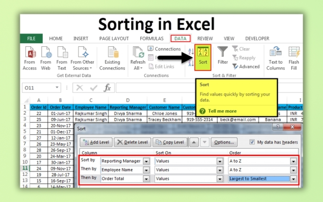Click the formula bar Enter checkmark icon
The width and height of the screenshot is (323, 202).
pyautogui.click(x=94, y=88)
